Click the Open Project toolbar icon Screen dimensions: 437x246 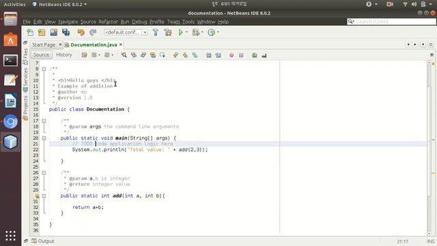click(x=53, y=32)
